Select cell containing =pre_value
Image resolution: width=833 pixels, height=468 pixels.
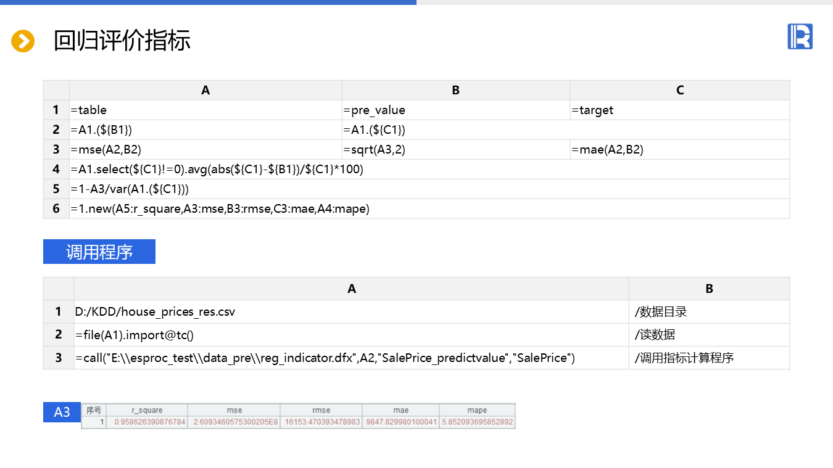[x=456, y=110]
